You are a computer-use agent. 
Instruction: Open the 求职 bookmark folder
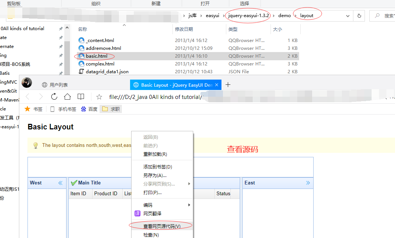(x=111, y=109)
